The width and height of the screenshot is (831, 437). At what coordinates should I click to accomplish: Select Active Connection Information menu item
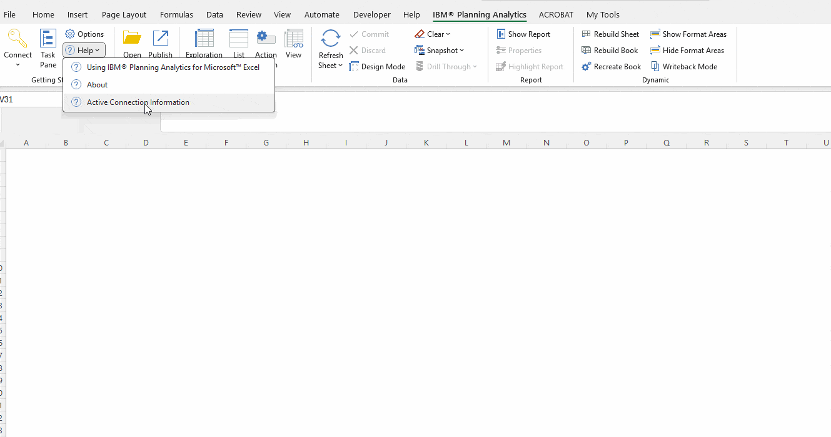coord(138,102)
